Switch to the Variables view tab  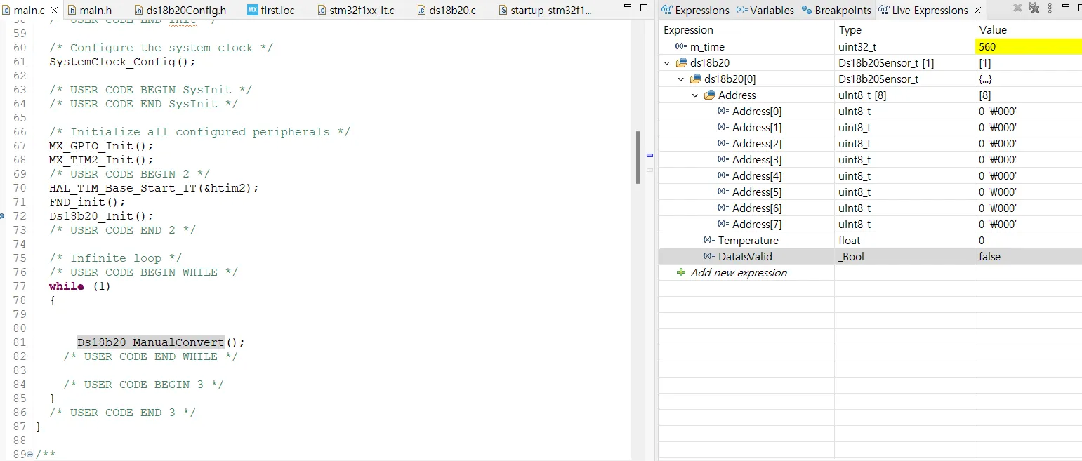765,10
